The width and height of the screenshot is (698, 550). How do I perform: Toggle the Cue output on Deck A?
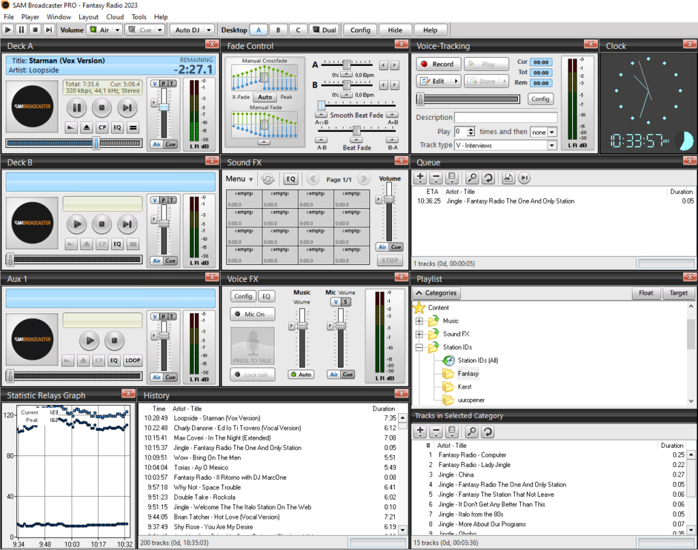(x=170, y=144)
